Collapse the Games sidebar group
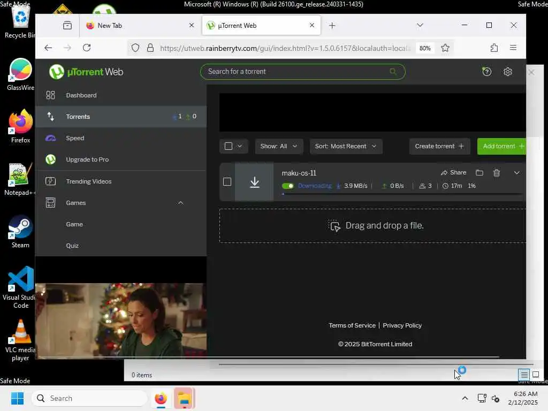 pyautogui.click(x=180, y=203)
